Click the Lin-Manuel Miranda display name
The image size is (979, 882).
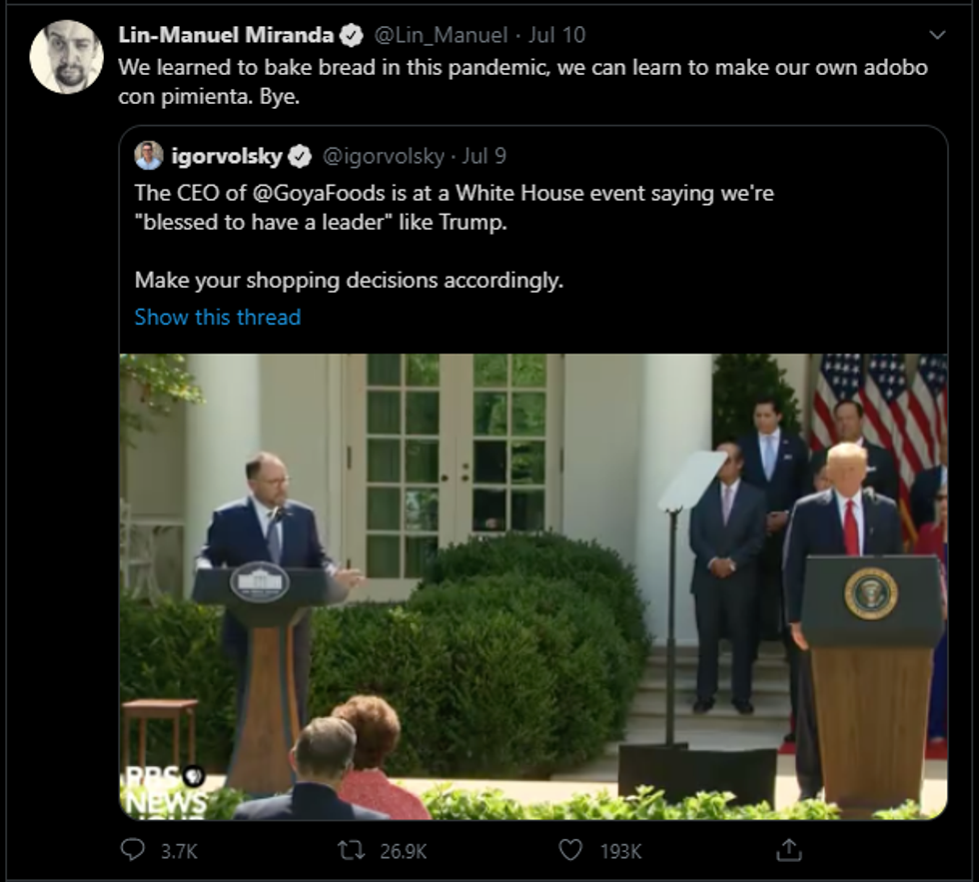226,35
